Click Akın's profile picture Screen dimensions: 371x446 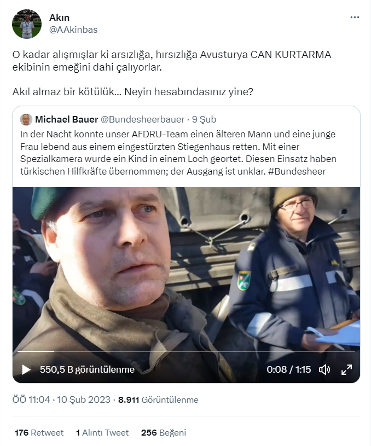point(27,24)
